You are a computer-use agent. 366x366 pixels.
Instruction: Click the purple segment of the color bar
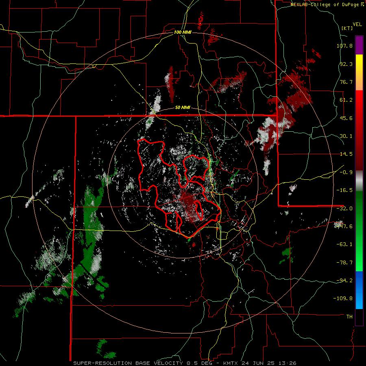pyautogui.click(x=359, y=45)
